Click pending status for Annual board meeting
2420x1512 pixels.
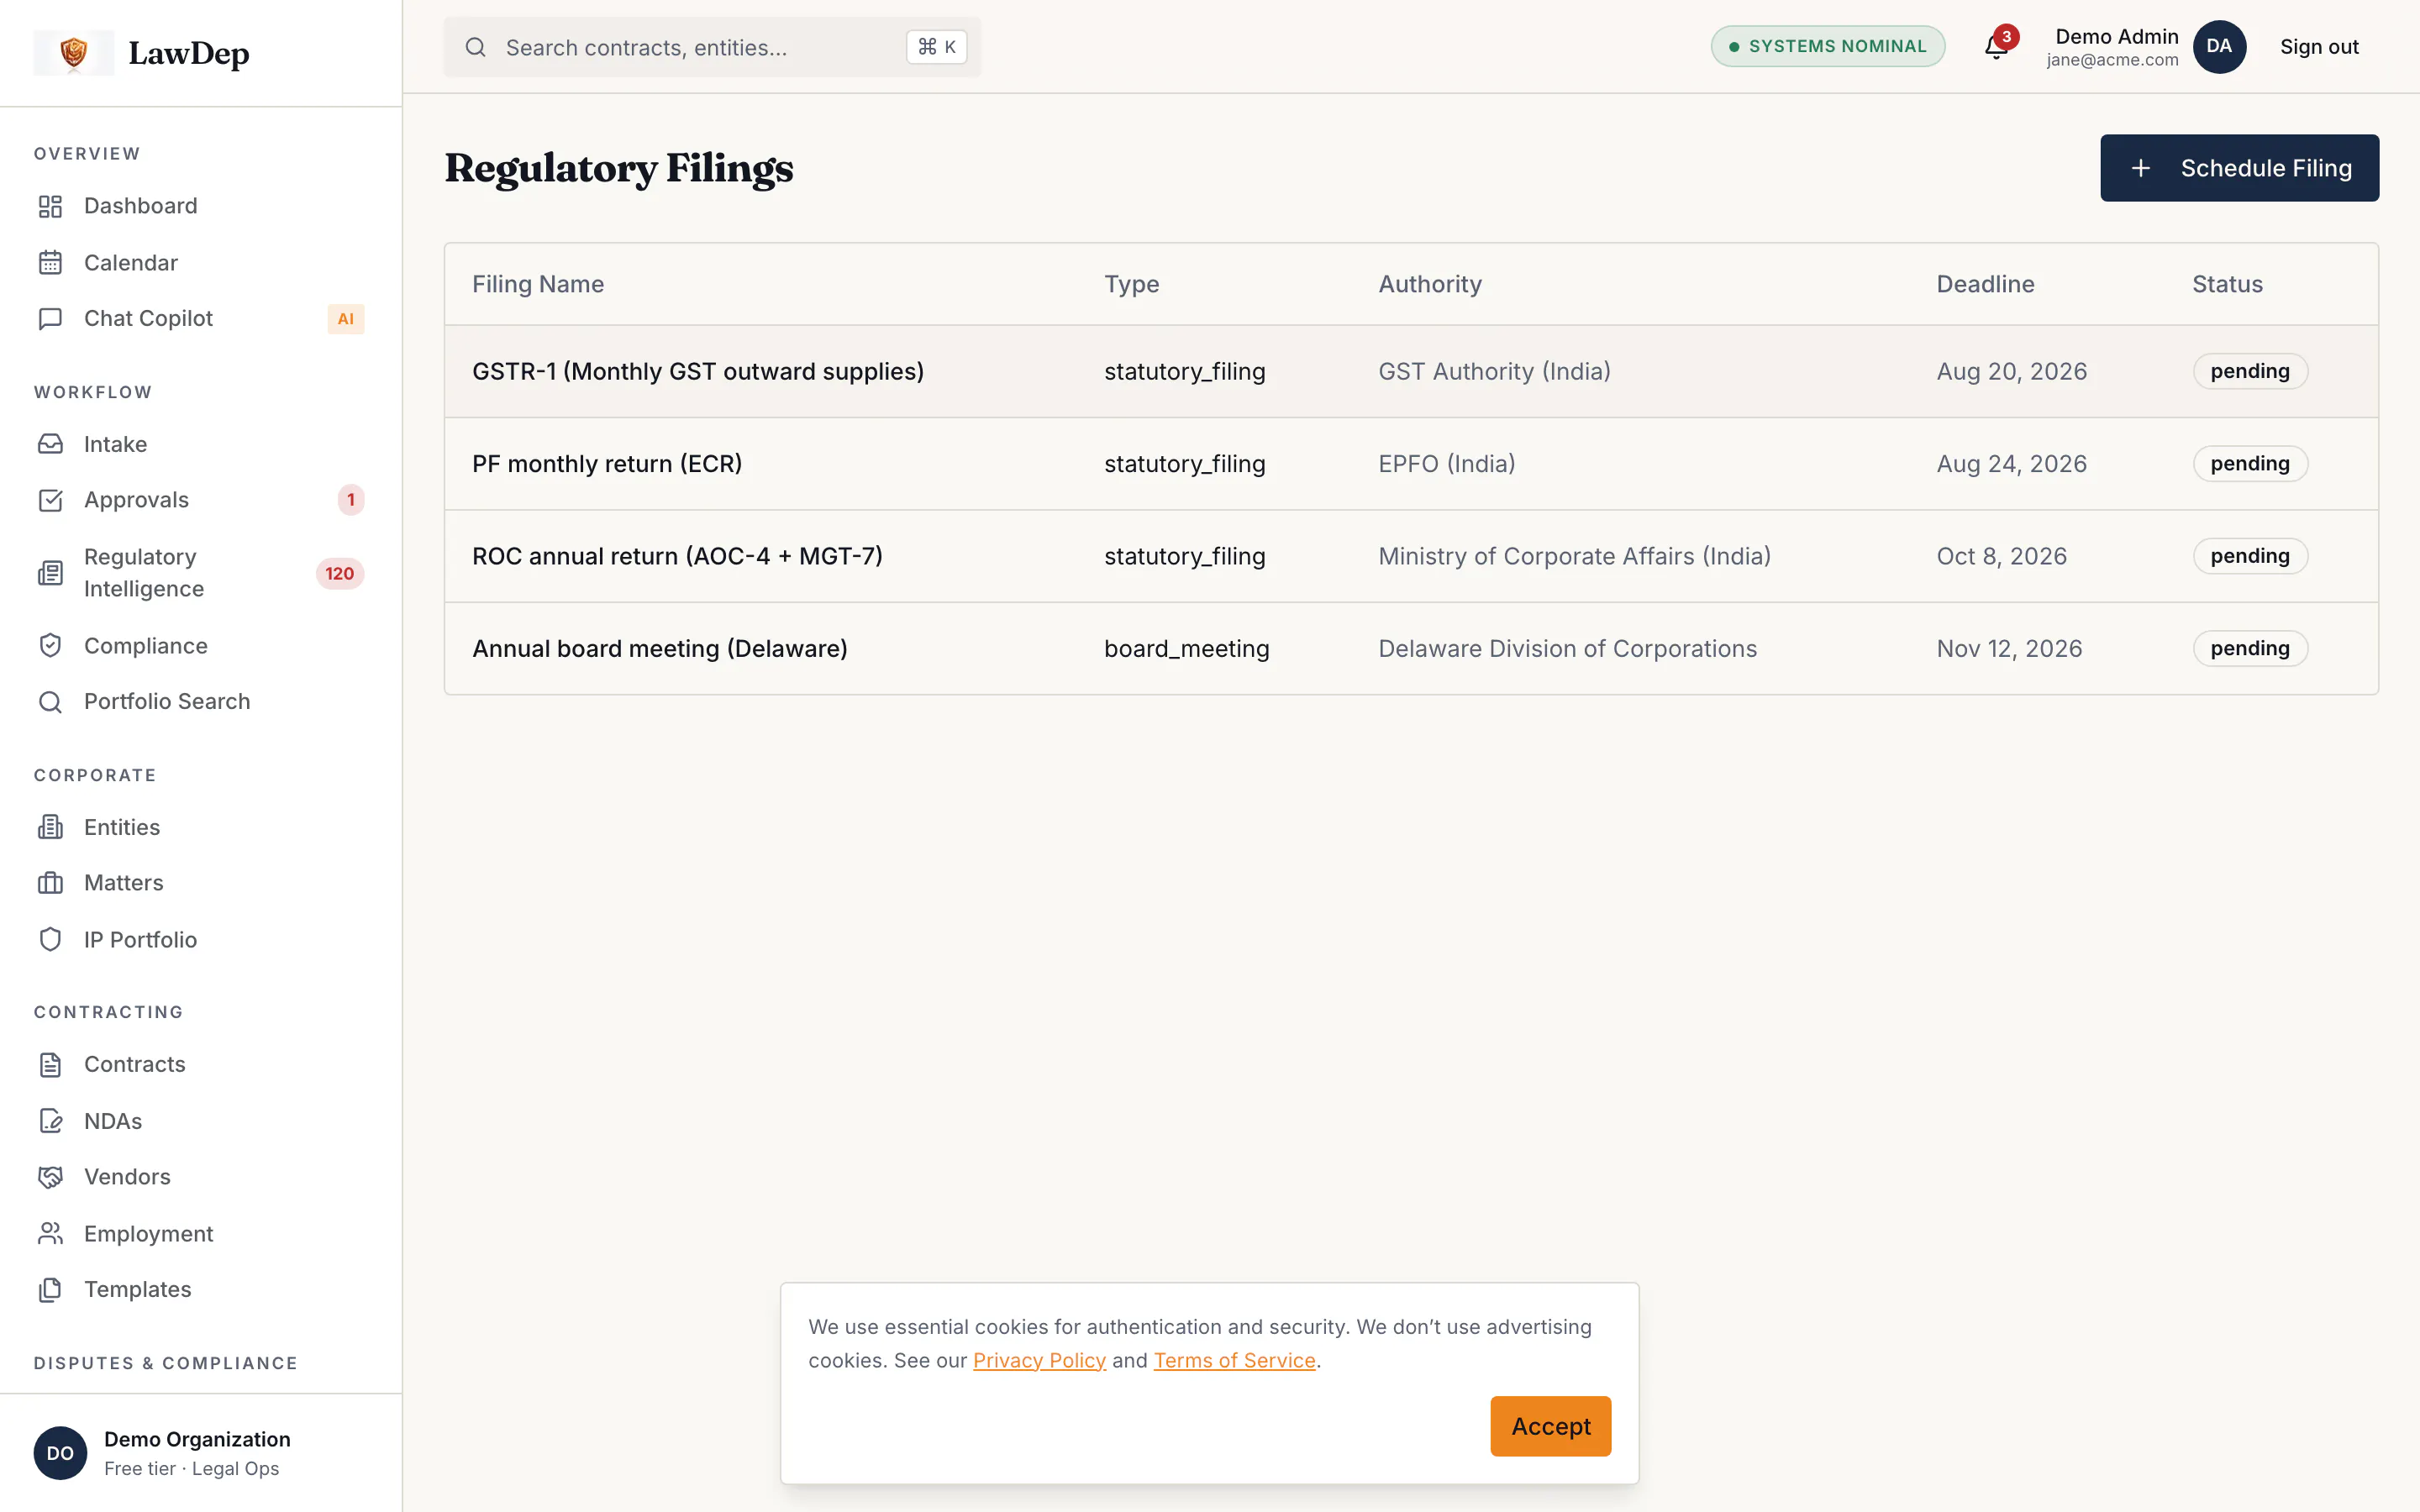coord(2250,649)
